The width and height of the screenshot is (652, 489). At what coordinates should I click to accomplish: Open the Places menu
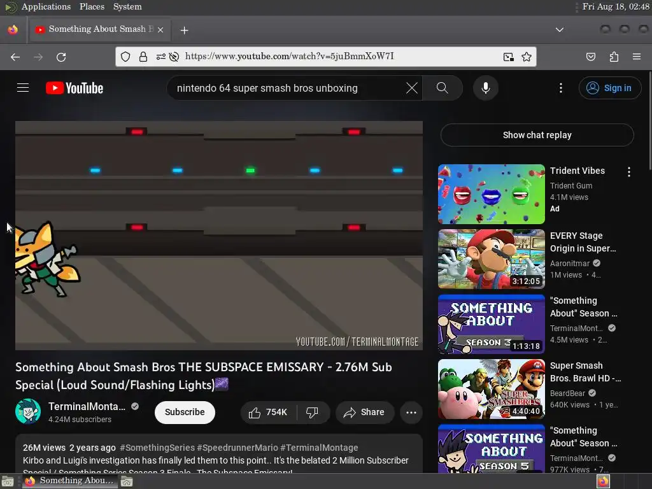pyautogui.click(x=92, y=6)
